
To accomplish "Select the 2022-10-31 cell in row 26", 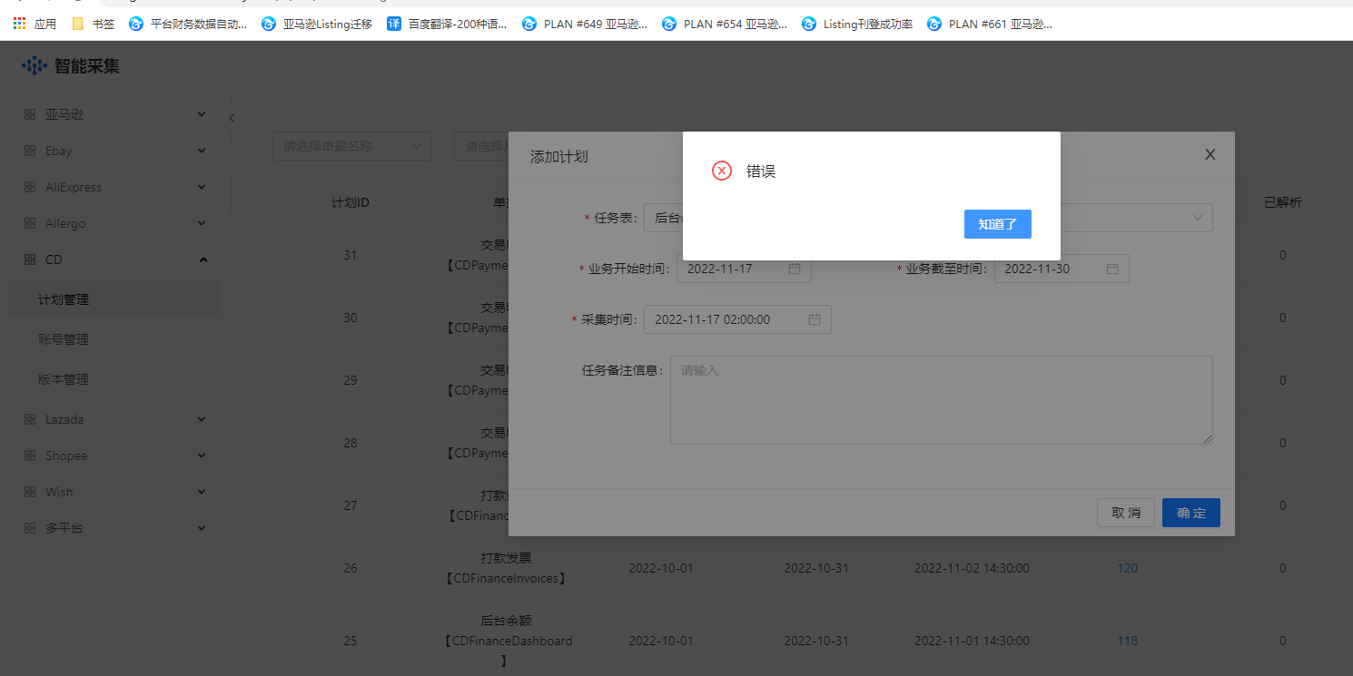I will click(x=816, y=568).
